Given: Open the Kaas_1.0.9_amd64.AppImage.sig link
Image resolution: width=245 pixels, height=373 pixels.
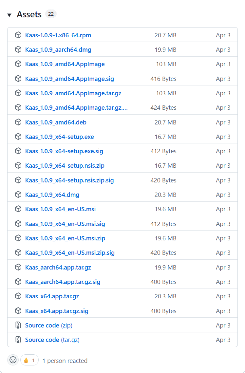Looking at the screenshot, I should coord(69,79).
